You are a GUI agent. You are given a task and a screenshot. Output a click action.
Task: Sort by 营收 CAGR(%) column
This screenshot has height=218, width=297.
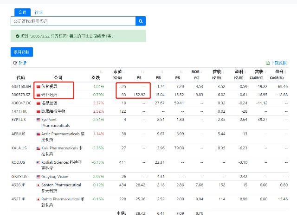(265, 72)
